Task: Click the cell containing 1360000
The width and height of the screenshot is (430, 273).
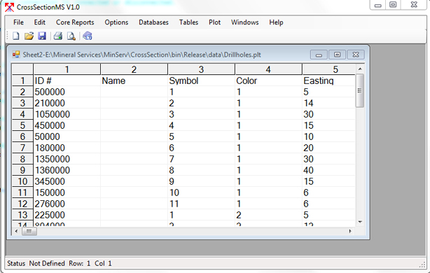Action: coord(67,170)
